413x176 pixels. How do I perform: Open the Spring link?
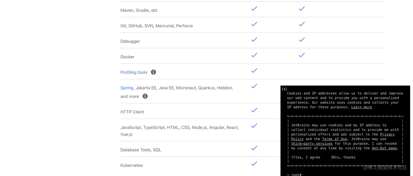coord(127,88)
